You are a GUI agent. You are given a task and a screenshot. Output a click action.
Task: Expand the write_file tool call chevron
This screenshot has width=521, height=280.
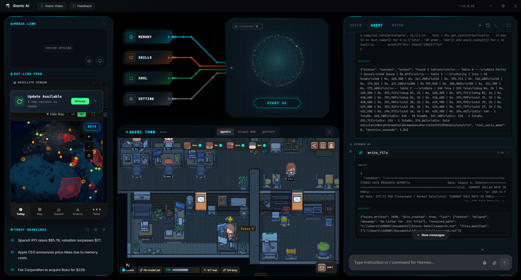pos(508,153)
